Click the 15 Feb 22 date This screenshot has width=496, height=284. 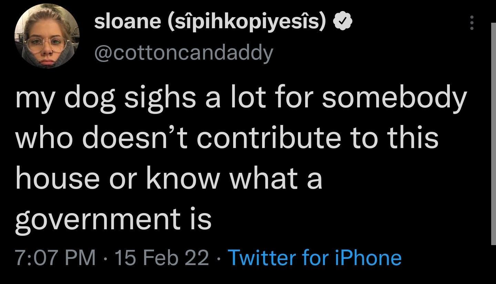coord(162,257)
